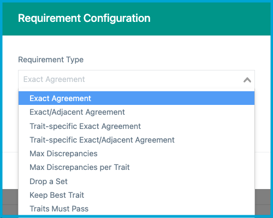Select the highlighted Exact Agreement option
This screenshot has height=218, width=273.
pos(136,98)
